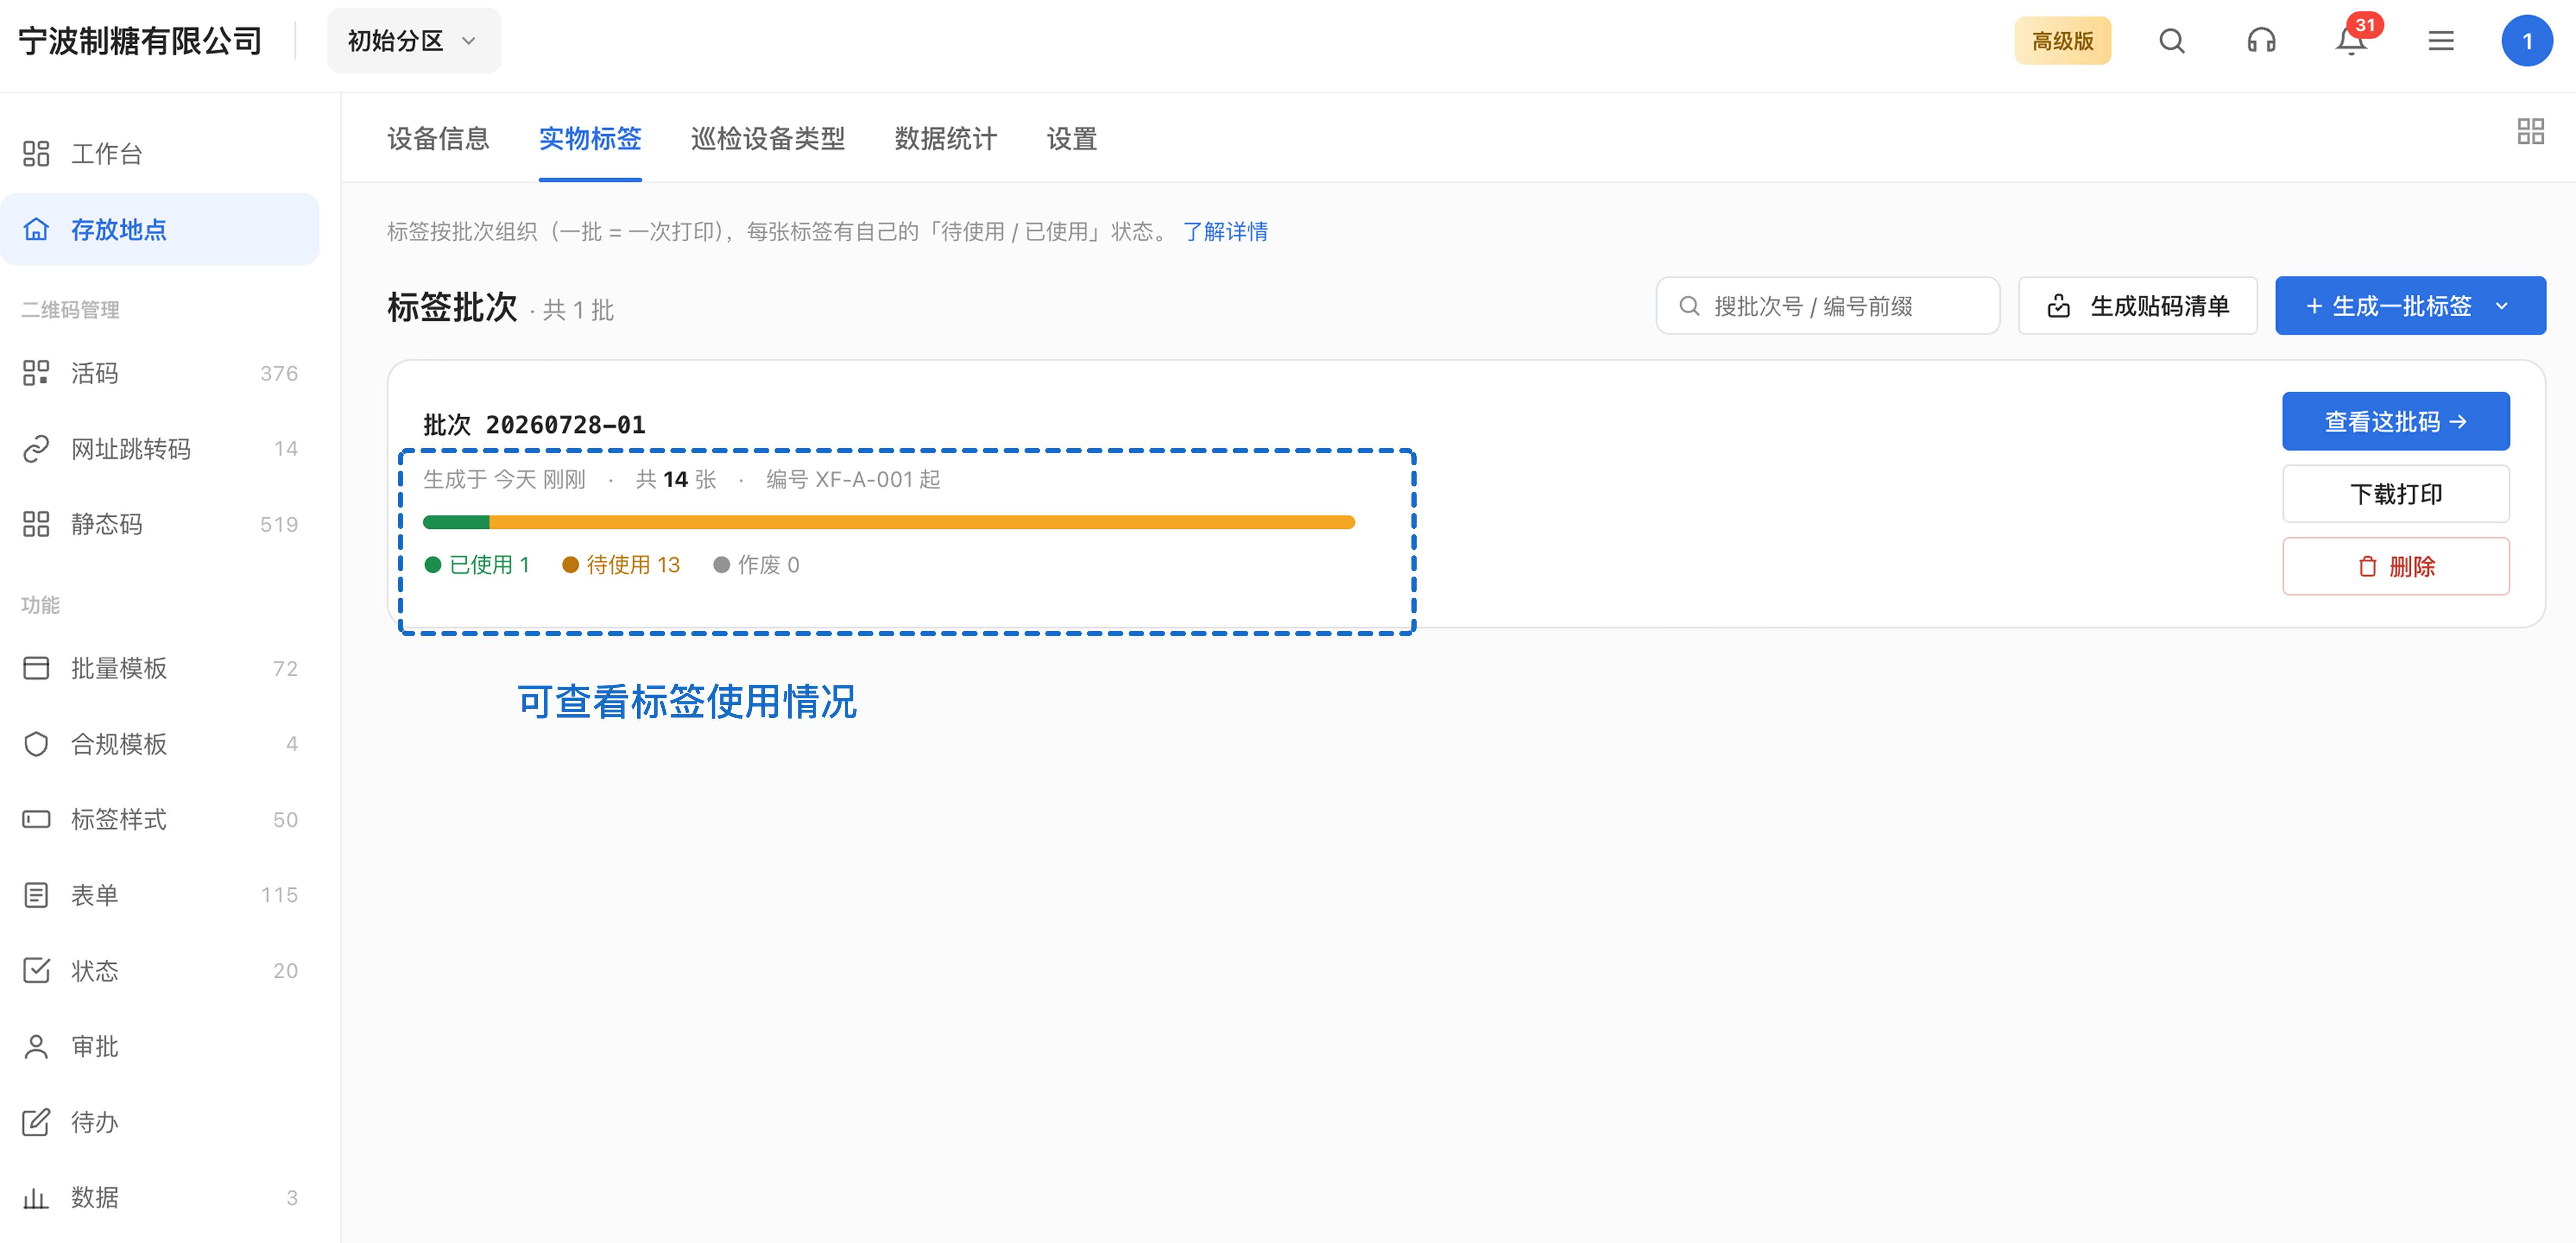The height and width of the screenshot is (1243, 2576).
Task: Click the 静态码 count 519
Action: (x=279, y=524)
